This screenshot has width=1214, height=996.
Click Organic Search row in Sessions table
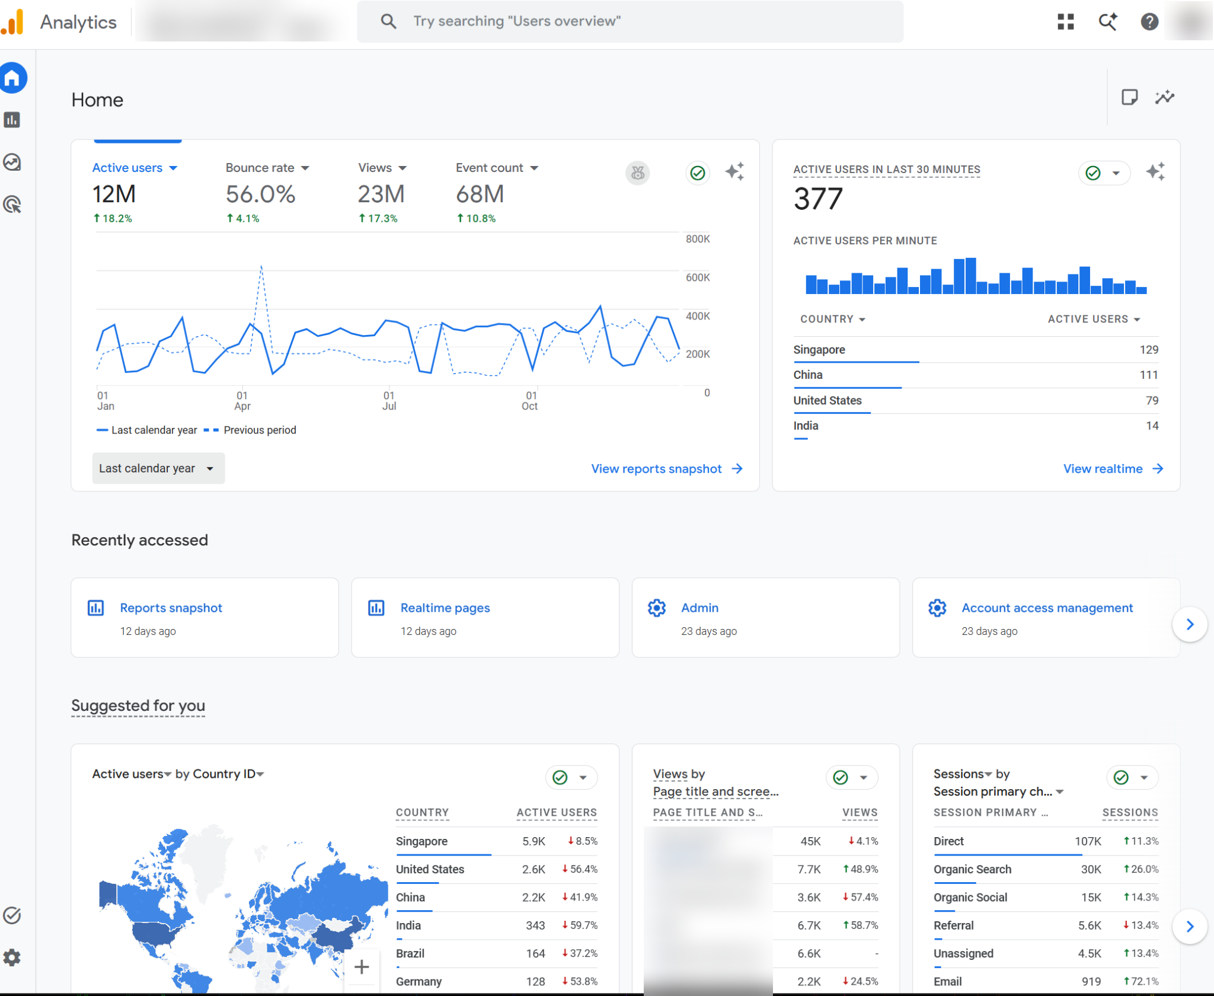1046,869
